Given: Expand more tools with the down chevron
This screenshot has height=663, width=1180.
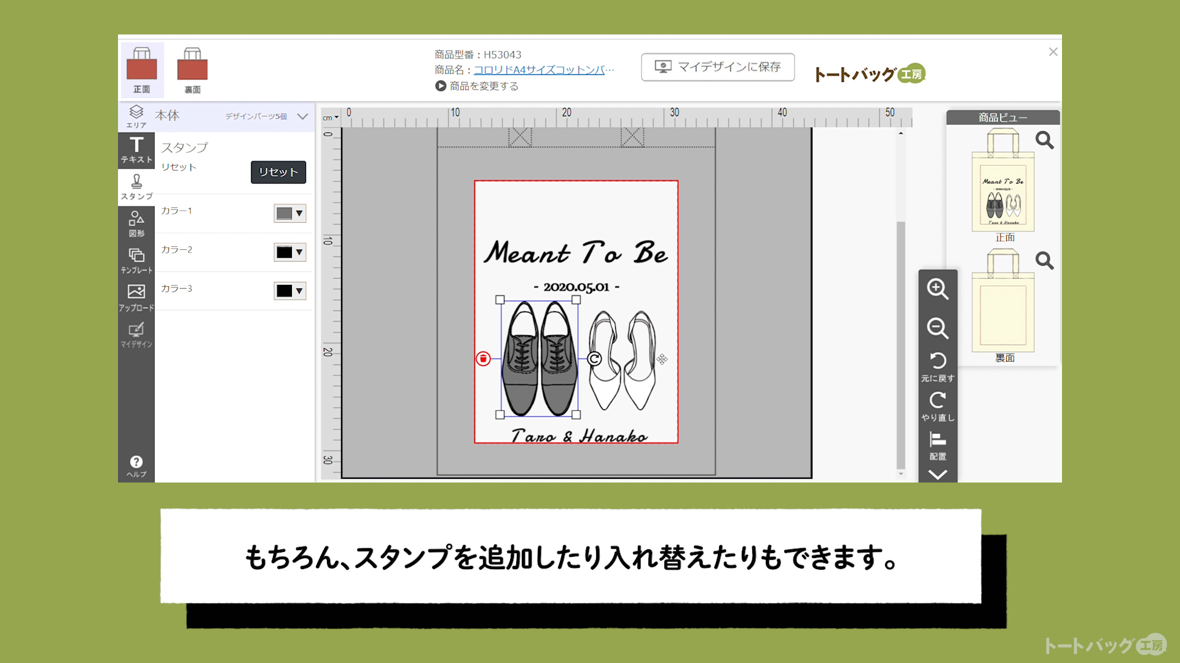Looking at the screenshot, I should point(938,475).
